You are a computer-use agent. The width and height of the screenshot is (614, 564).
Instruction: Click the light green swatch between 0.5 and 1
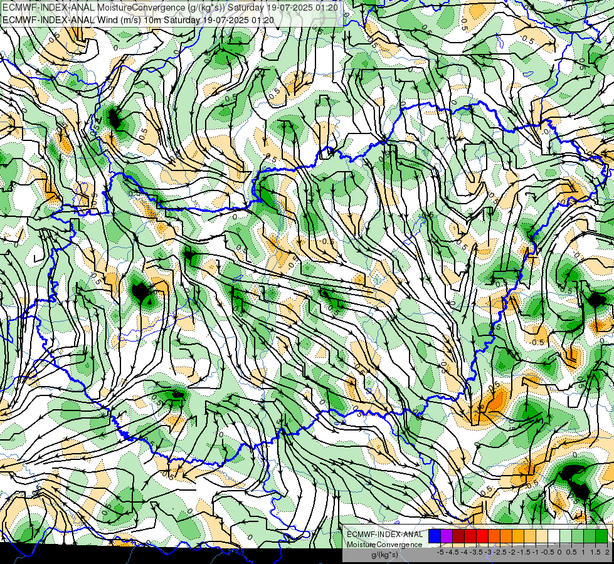point(578,536)
